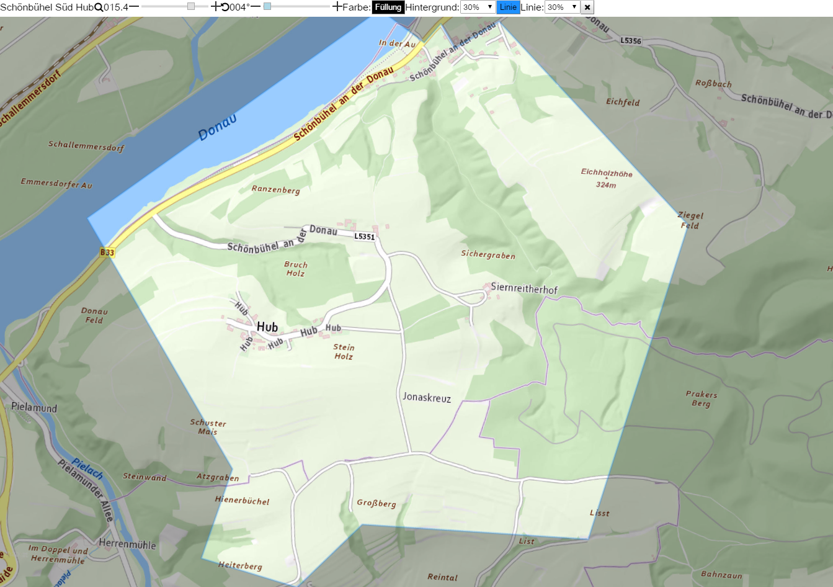Screen dimensions: 833x587
Task: Open the blue Linie color picker
Action: 508,7
